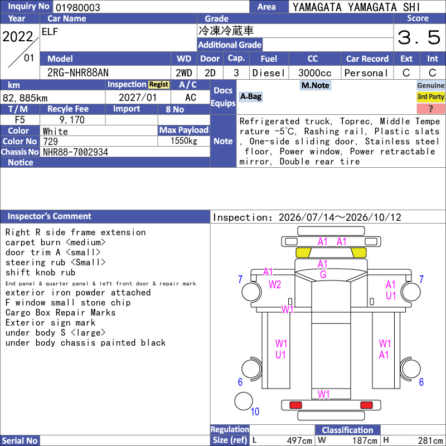Click the 3rd Party yellow badge

(x=430, y=97)
